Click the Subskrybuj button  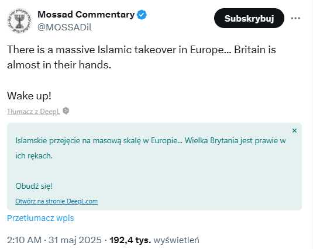coord(249,18)
